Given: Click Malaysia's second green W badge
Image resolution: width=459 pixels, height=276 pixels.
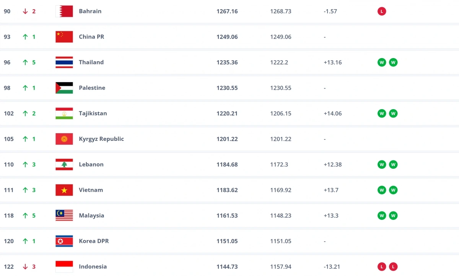Looking at the screenshot, I should (x=393, y=216).
